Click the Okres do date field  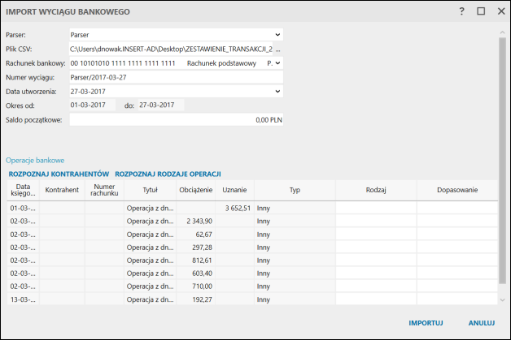(x=161, y=105)
